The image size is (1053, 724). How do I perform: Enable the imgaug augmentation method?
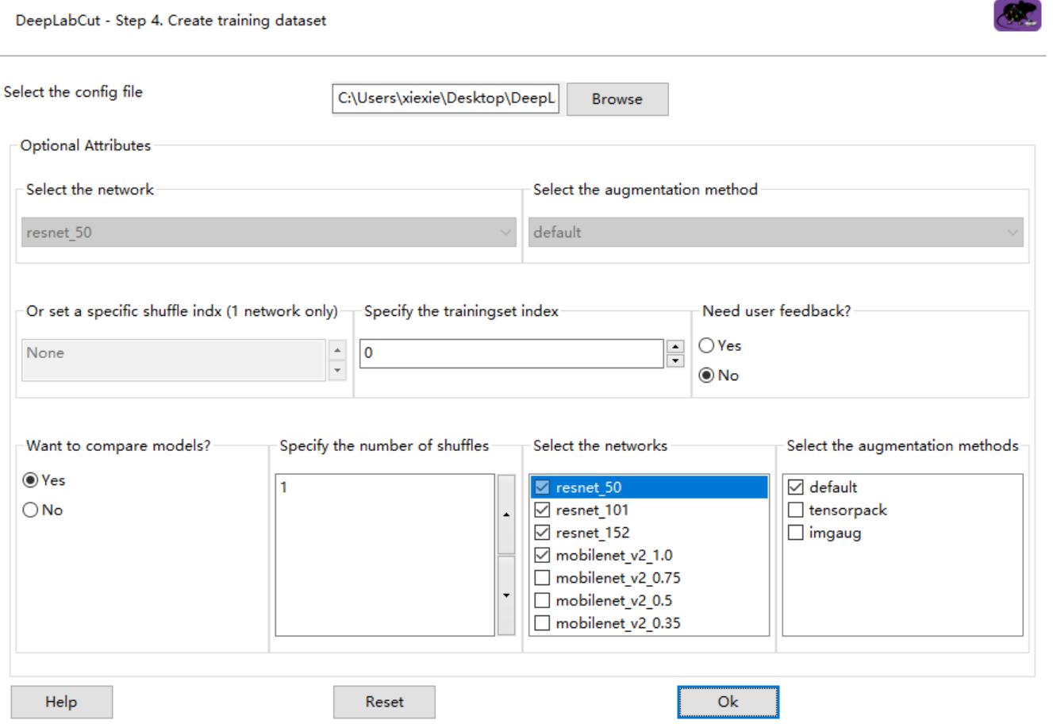click(x=795, y=533)
